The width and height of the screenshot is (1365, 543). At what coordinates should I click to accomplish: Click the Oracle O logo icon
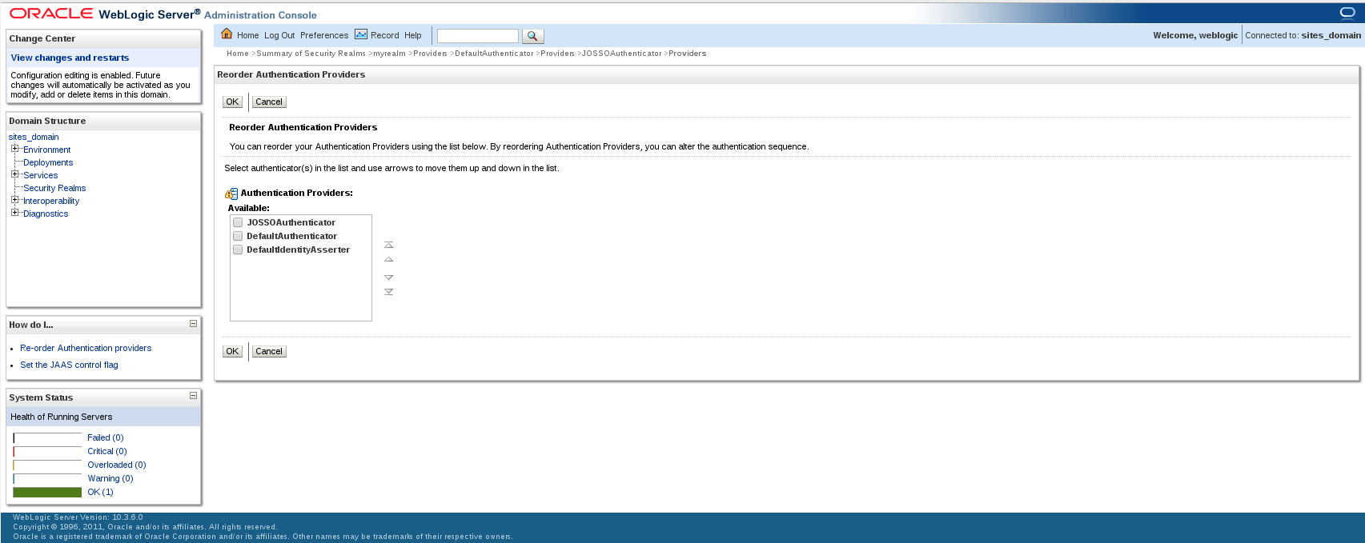[1347, 12]
